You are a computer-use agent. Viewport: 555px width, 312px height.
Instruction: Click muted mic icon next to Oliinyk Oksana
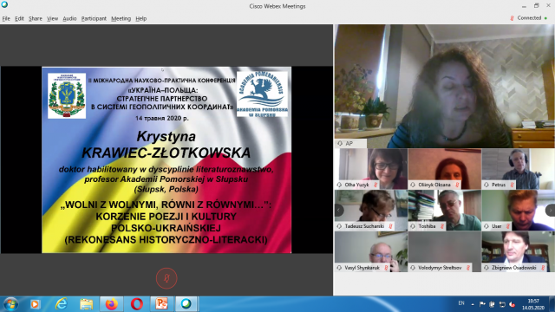tap(457, 185)
